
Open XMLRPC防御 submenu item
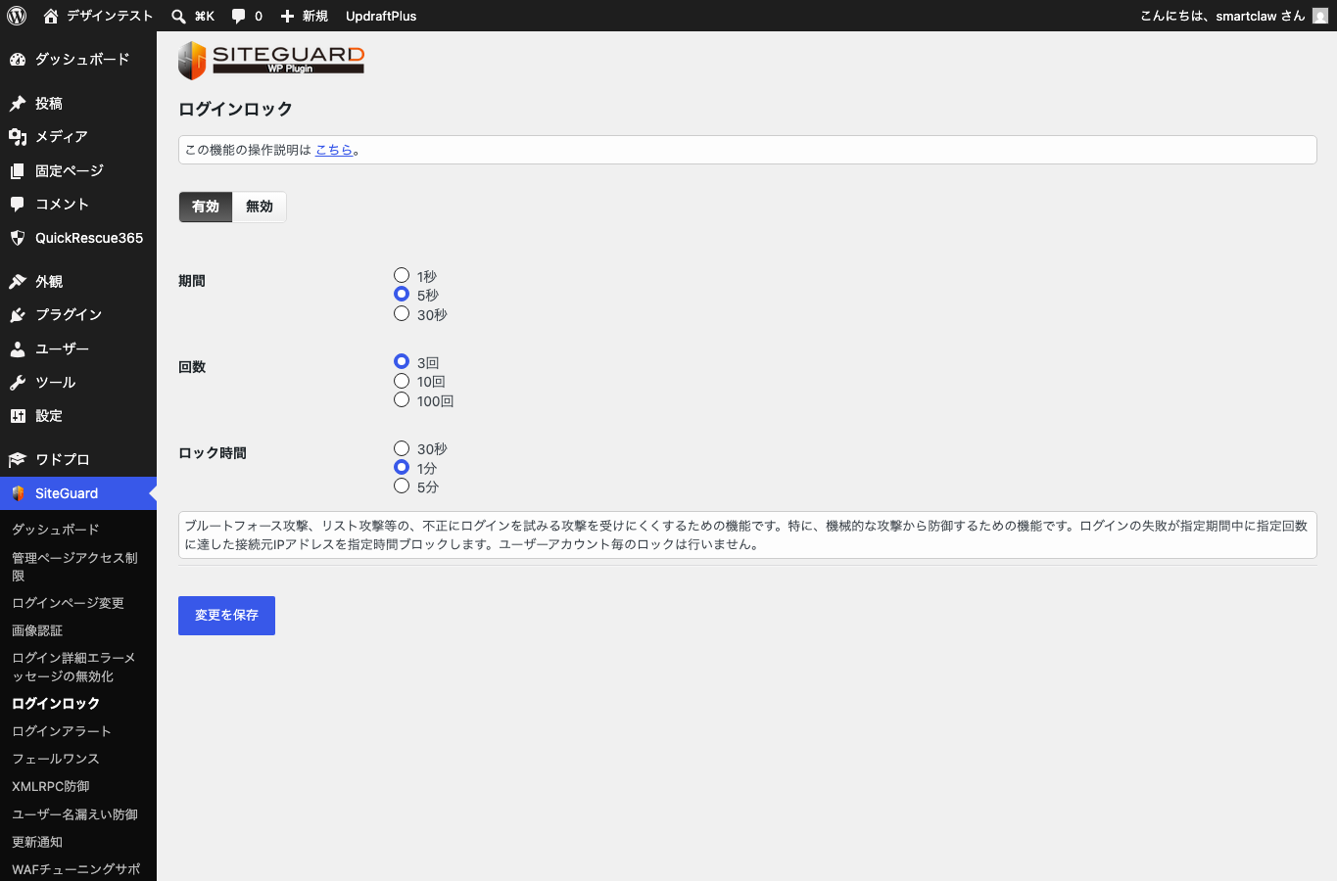coord(51,786)
